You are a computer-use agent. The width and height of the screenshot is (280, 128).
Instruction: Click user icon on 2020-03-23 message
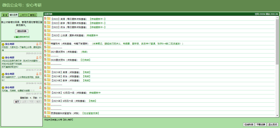tap(37, 44)
